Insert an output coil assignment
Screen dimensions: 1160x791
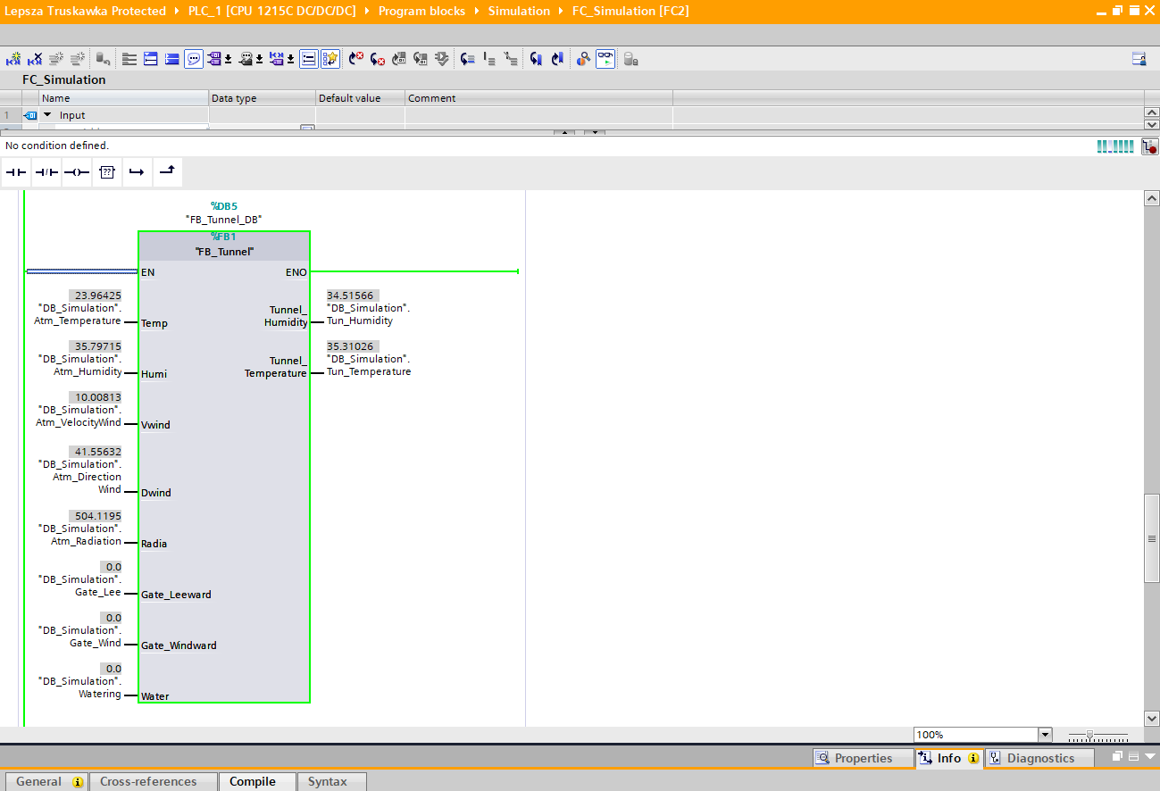(x=77, y=171)
